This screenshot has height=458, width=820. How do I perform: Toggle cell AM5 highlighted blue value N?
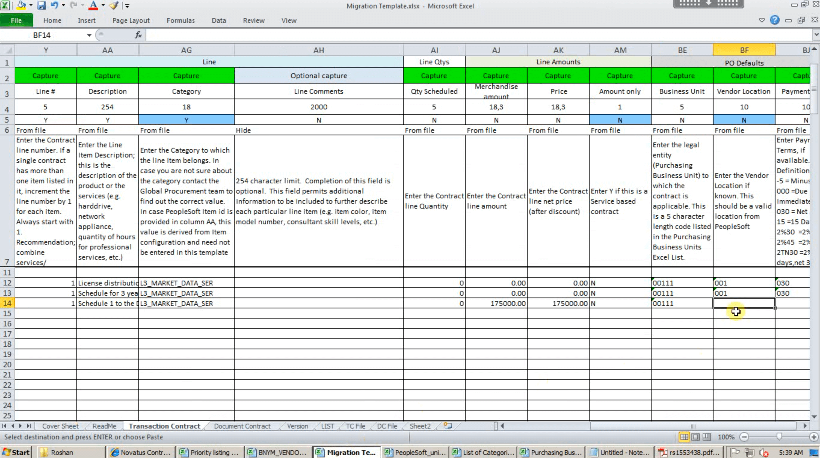pos(619,119)
